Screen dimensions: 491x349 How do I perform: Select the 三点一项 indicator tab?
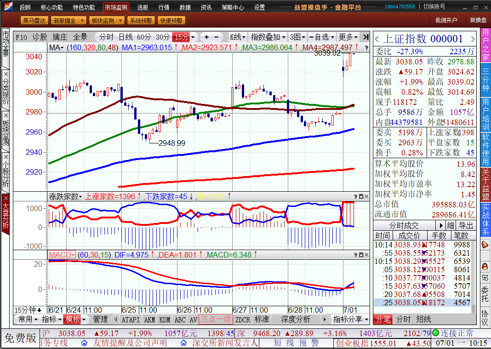tap(216, 319)
